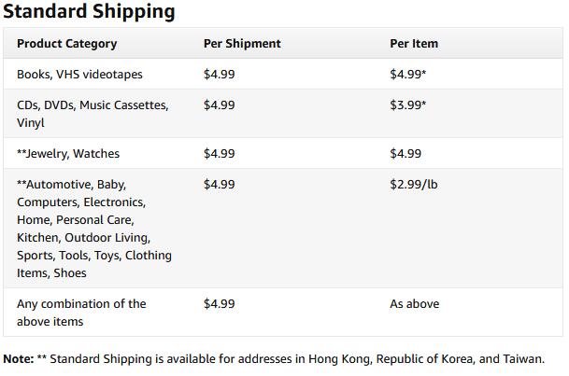Select the $2.99/lb per item rate

[414, 185]
